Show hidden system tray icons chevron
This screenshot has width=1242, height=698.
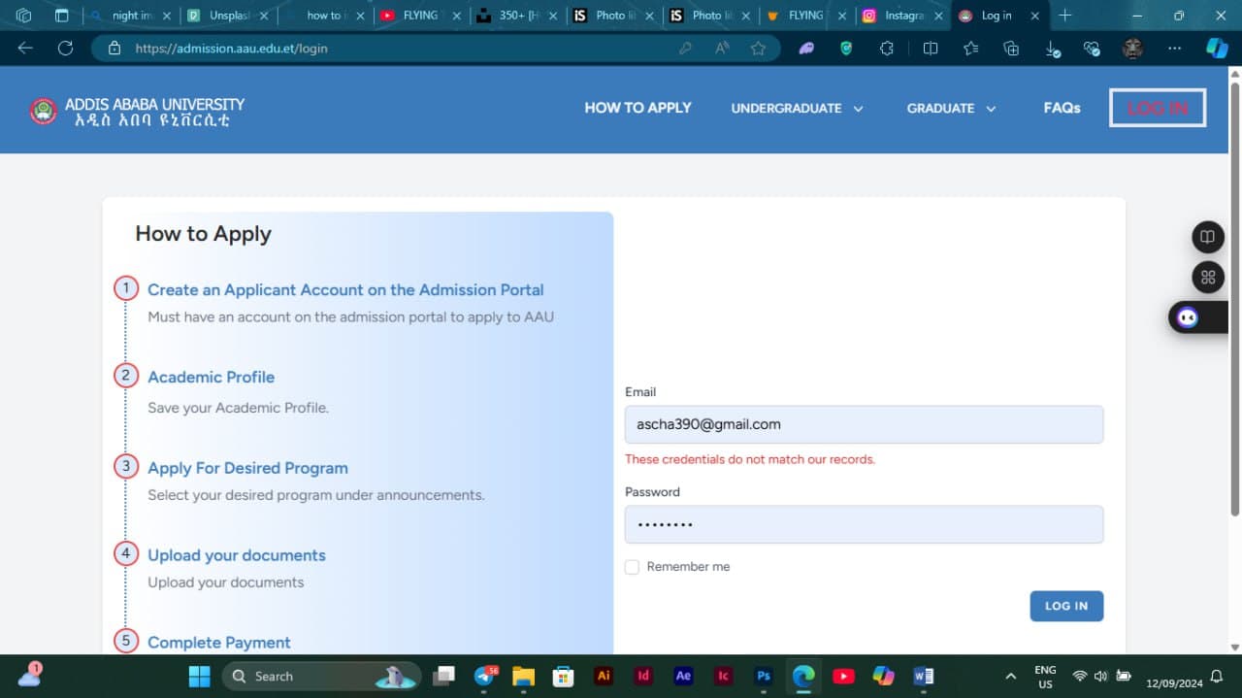click(1010, 676)
